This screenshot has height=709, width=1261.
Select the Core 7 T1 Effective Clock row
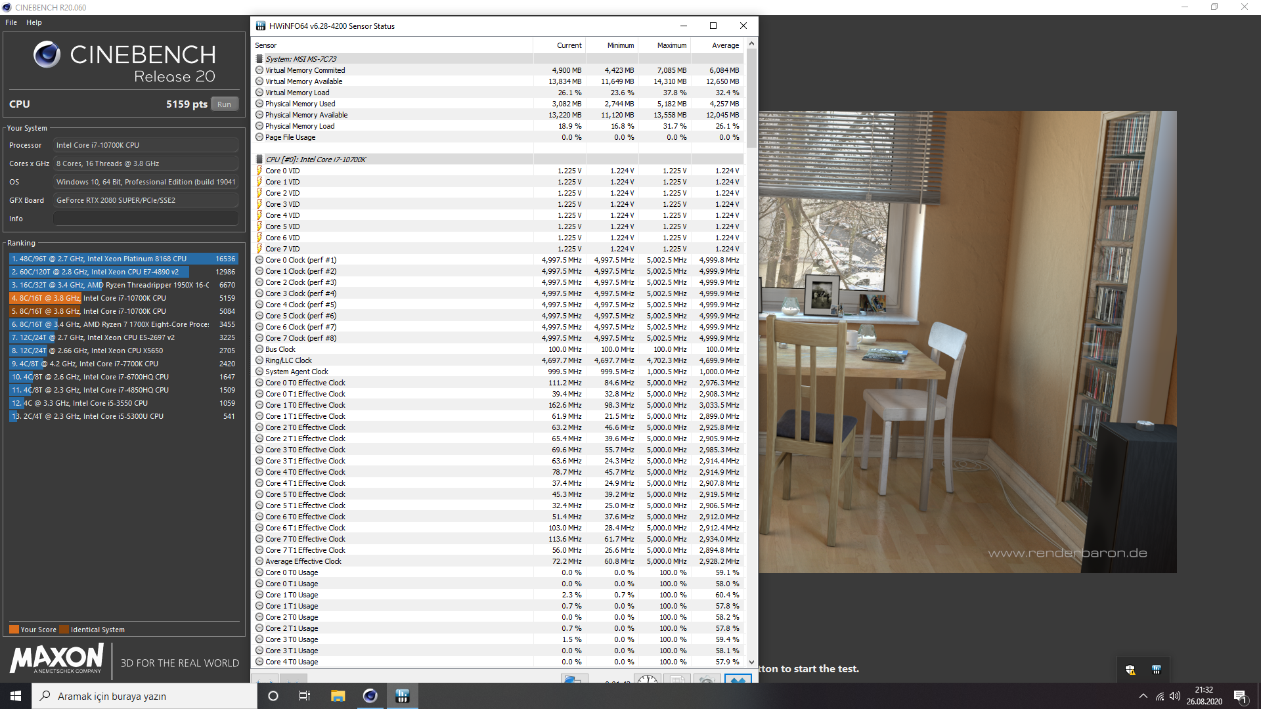(498, 550)
